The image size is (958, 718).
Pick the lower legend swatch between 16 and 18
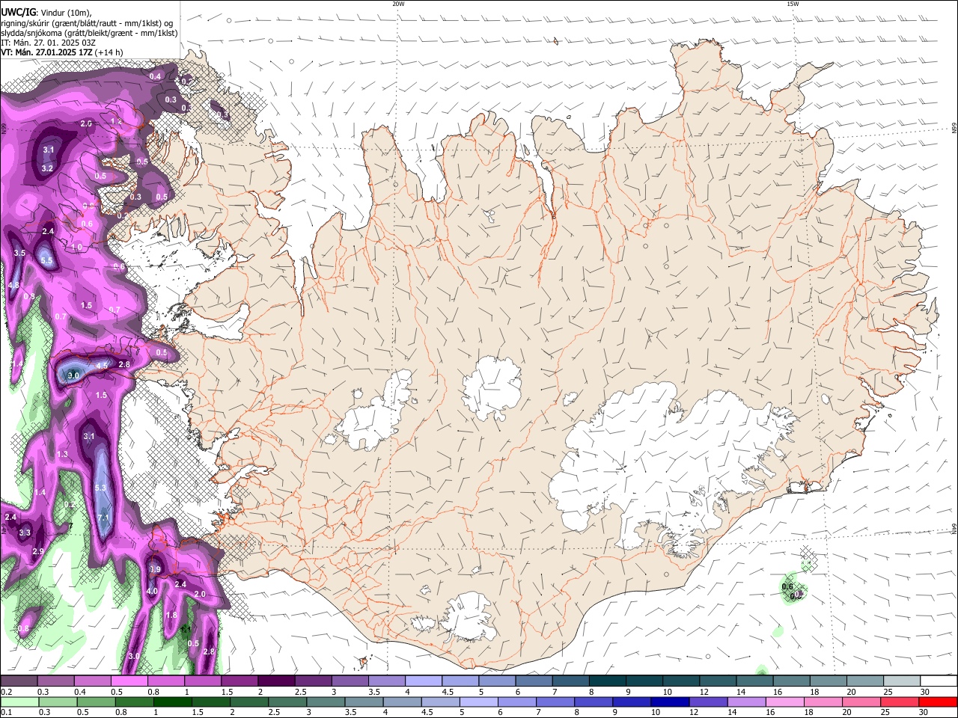[785, 702]
